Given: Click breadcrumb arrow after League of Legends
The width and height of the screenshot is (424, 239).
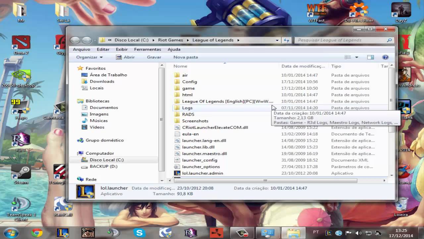Looking at the screenshot, I should (238, 40).
